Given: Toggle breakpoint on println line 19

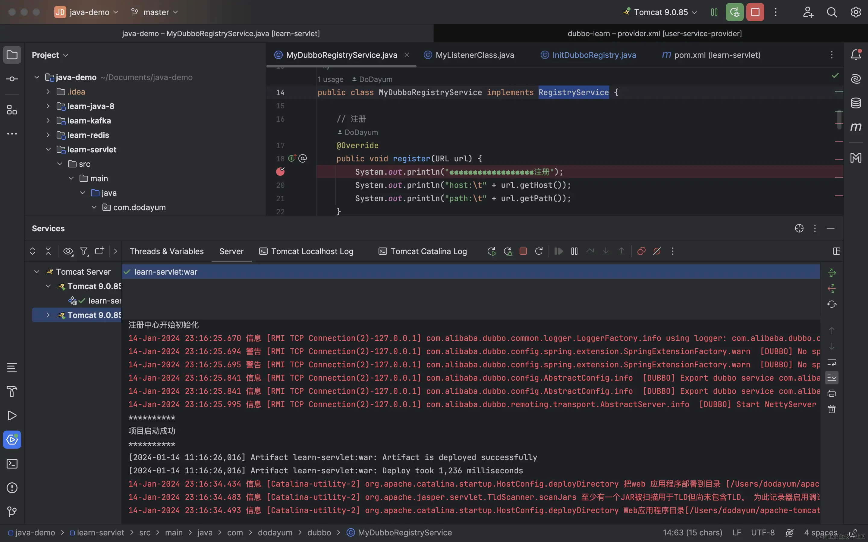Looking at the screenshot, I should 280,172.
